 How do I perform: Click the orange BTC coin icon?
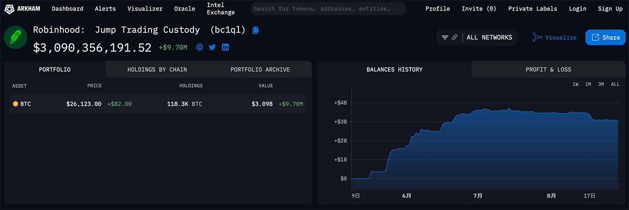point(15,104)
